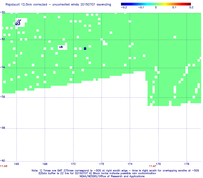Click the '0.1' color bar label
This screenshot has width=203, height=178.
click(174, 7)
